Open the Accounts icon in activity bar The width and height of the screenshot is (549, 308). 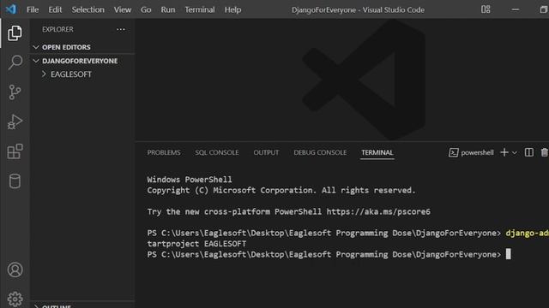coord(15,270)
